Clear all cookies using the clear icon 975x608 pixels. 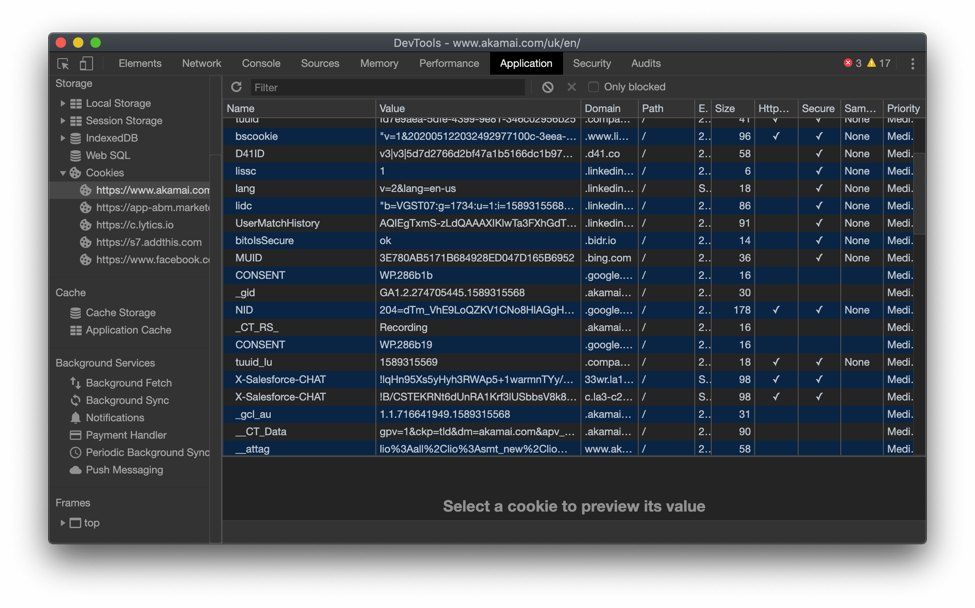tap(548, 87)
